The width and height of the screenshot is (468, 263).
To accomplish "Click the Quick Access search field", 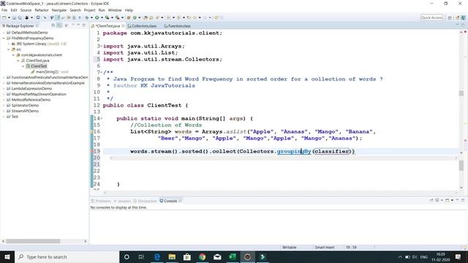I will (431, 18).
